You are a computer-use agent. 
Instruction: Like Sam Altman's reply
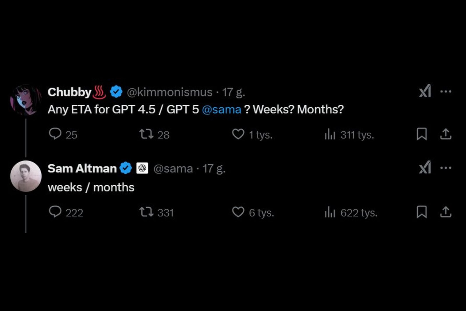point(238,212)
